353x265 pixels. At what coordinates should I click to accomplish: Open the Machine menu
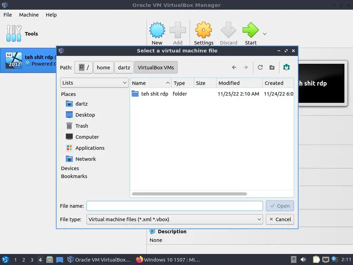coord(29,15)
